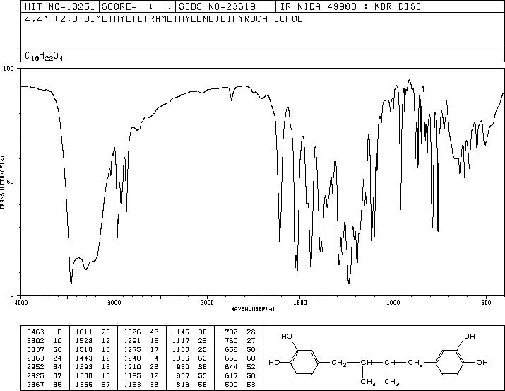
Task: Click the right CH2 group in structure
Action: coord(415,363)
